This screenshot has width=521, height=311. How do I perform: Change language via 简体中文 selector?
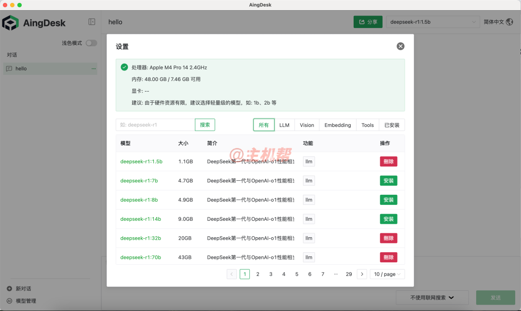498,22
